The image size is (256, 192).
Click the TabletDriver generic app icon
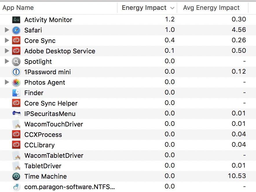click(16, 166)
